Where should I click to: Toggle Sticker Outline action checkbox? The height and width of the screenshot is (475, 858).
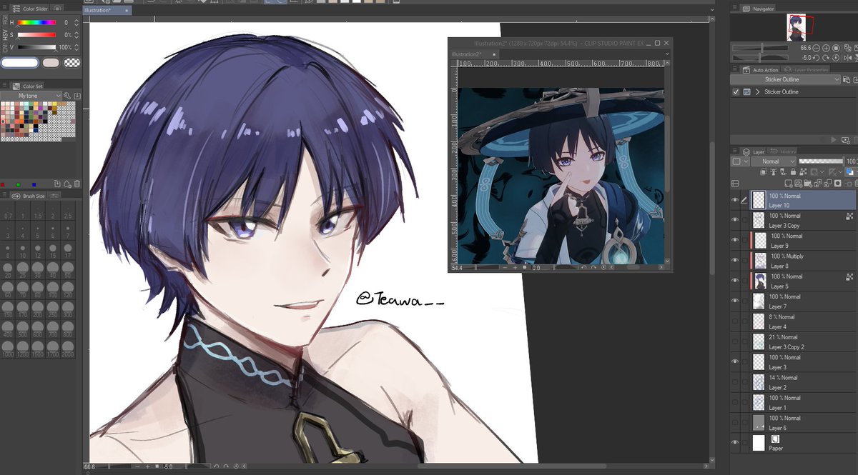coord(736,92)
